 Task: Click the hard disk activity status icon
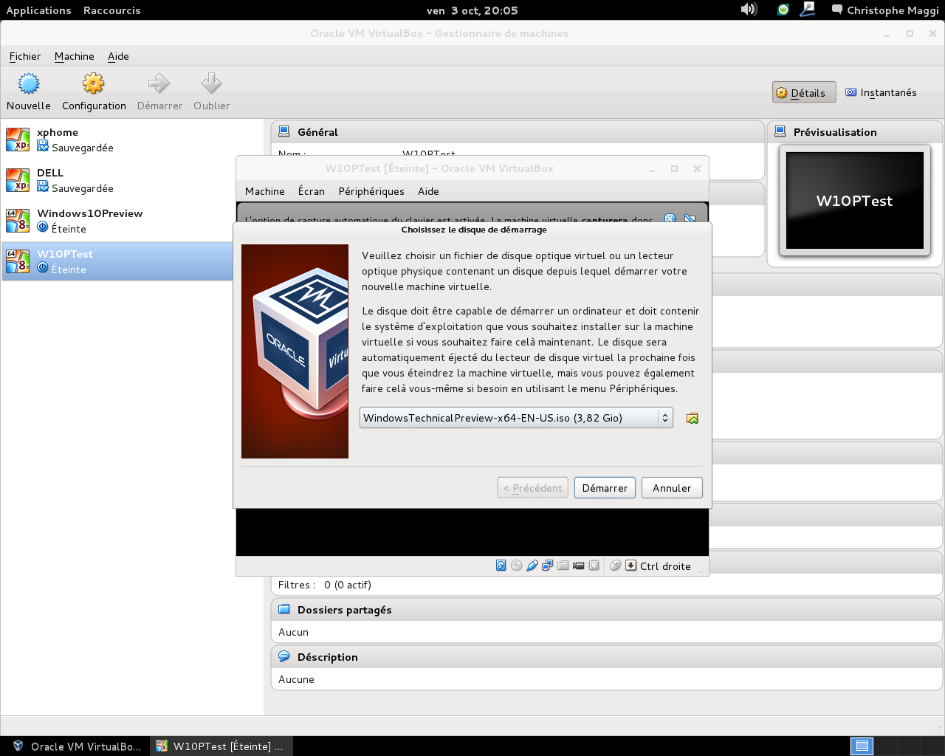click(501, 566)
